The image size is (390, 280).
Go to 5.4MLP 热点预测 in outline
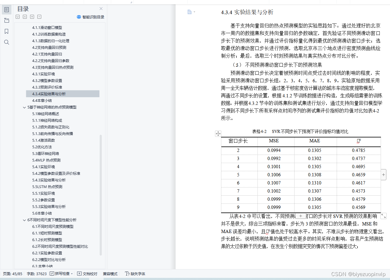click(x=46, y=160)
